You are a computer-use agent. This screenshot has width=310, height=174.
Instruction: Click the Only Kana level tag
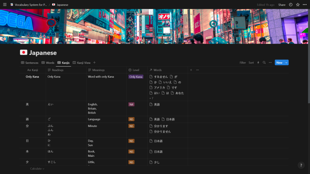coord(136,77)
